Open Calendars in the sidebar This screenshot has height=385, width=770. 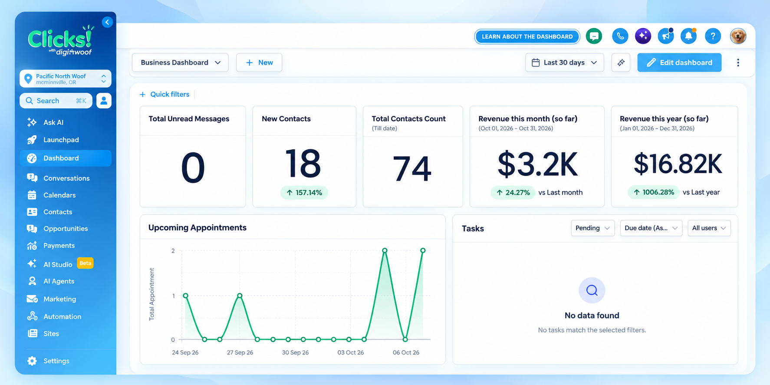pyautogui.click(x=65, y=195)
